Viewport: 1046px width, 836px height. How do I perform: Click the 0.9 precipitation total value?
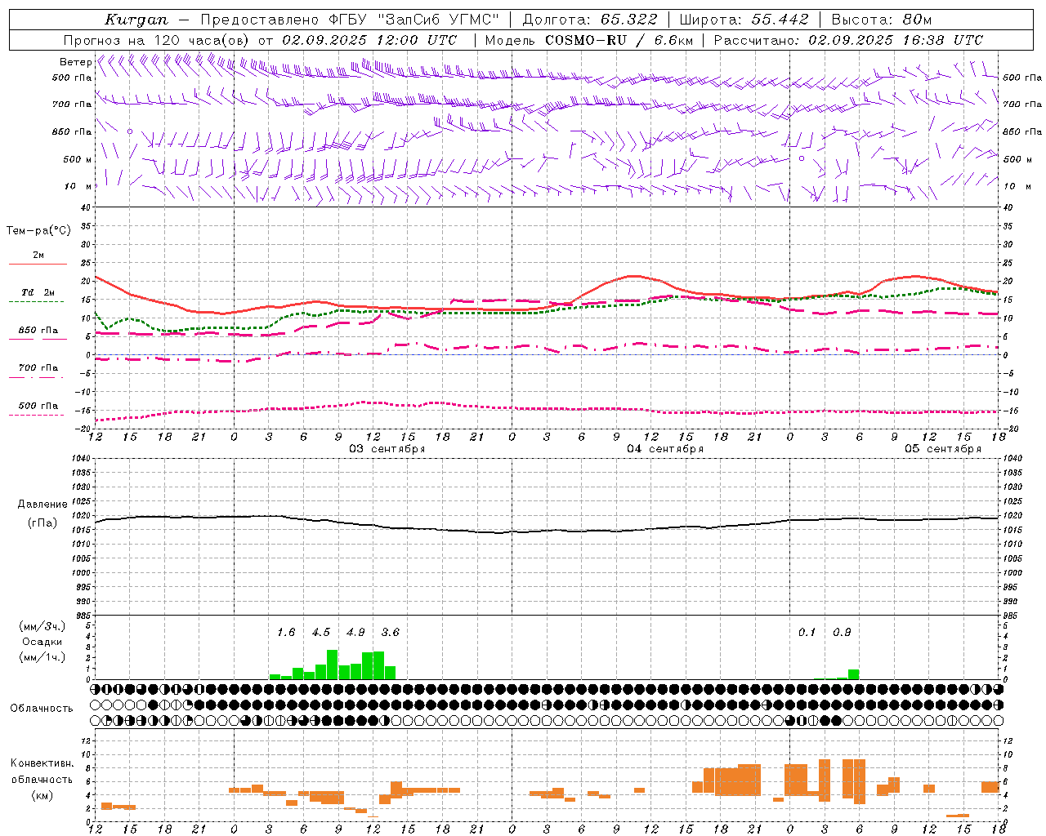pyautogui.click(x=842, y=632)
